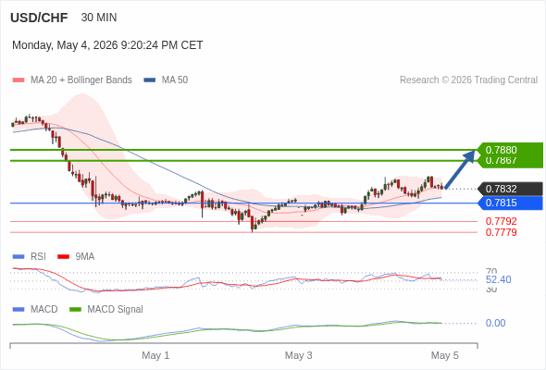
Task: Click the MA 50 blue legend swatch
Action: pyautogui.click(x=149, y=80)
